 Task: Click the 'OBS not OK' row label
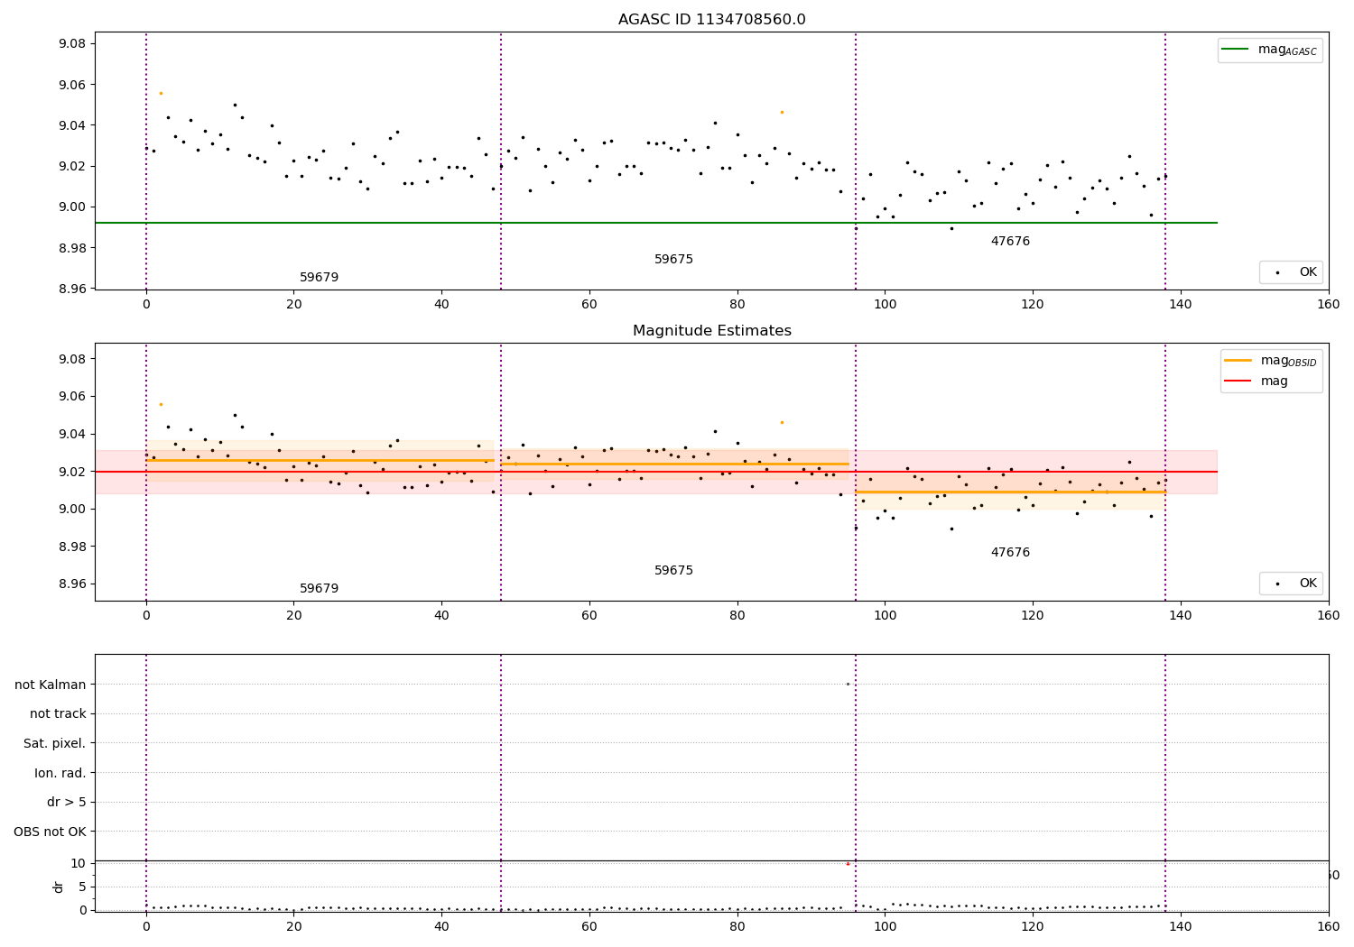pyautogui.click(x=50, y=832)
